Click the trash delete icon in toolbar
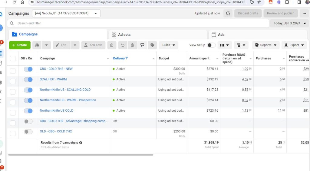310x171 pixels. 132,45
